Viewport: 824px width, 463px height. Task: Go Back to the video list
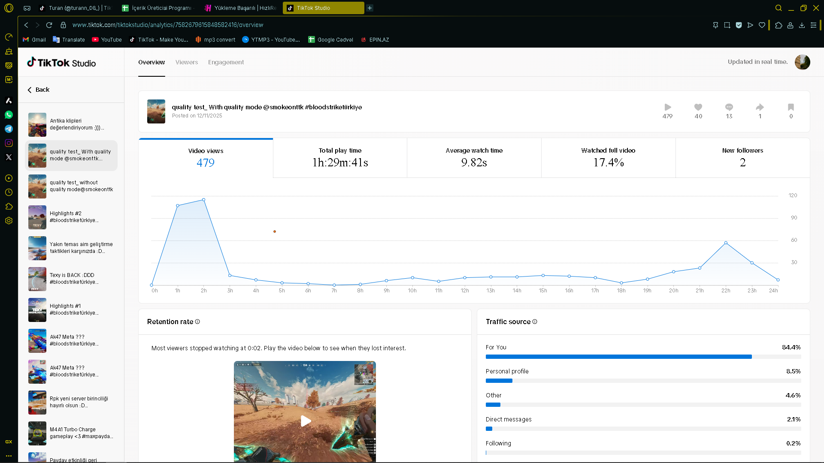tap(39, 90)
